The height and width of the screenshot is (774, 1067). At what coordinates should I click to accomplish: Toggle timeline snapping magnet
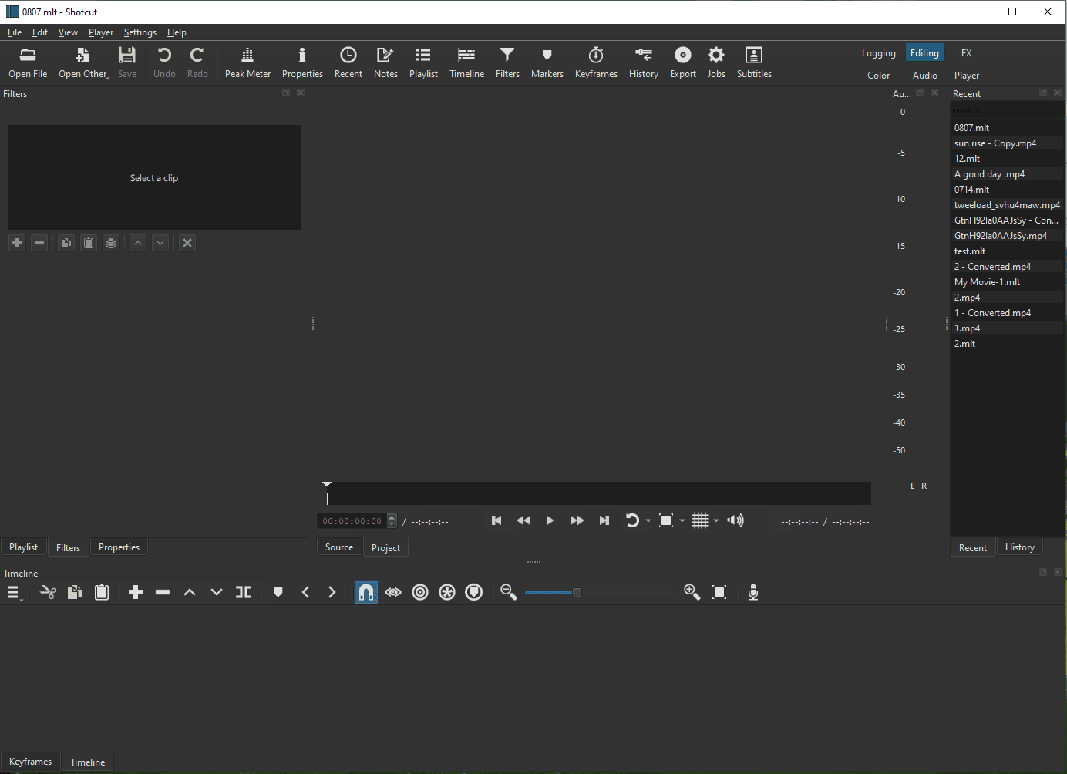(x=366, y=592)
